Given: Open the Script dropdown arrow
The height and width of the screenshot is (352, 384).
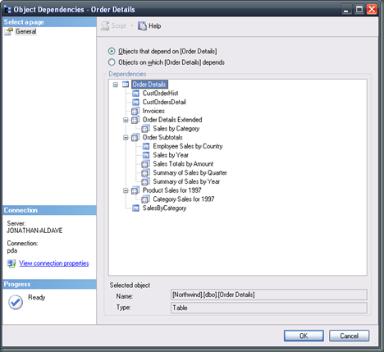Looking at the screenshot, I should [x=132, y=26].
